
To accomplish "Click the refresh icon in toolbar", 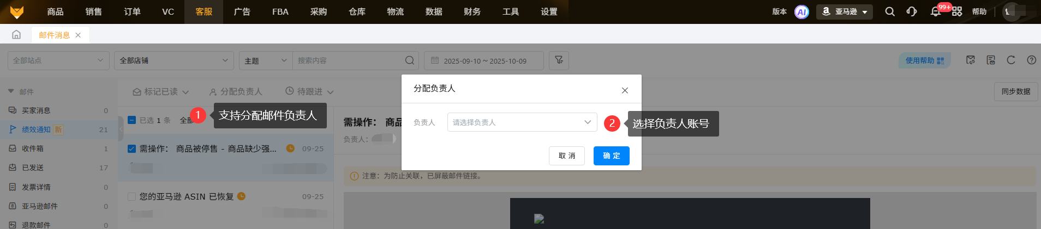I will coord(1011,60).
